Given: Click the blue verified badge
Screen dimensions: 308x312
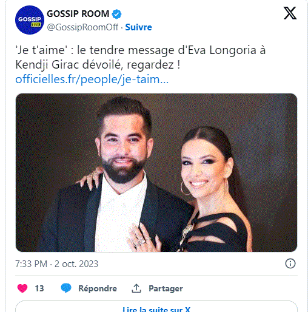Looking at the screenshot, I should [116, 14].
